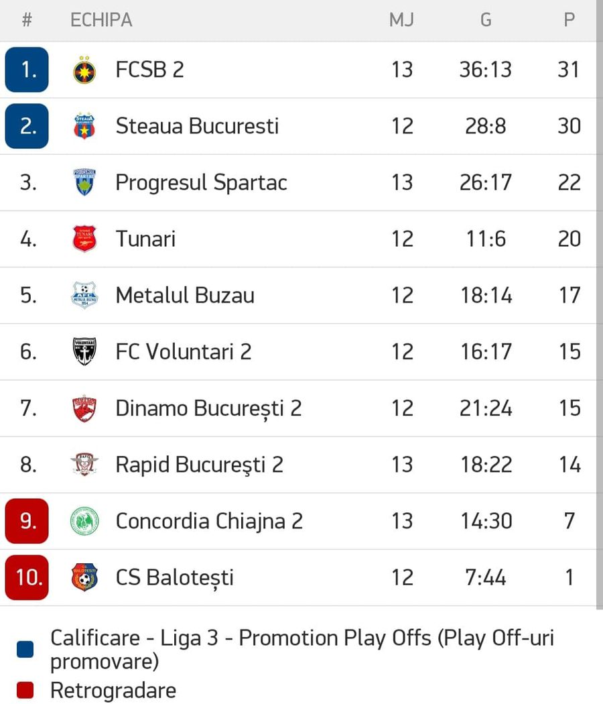Open the Rapid București 2 eagle emblem
The image size is (603, 704).
pos(84,464)
